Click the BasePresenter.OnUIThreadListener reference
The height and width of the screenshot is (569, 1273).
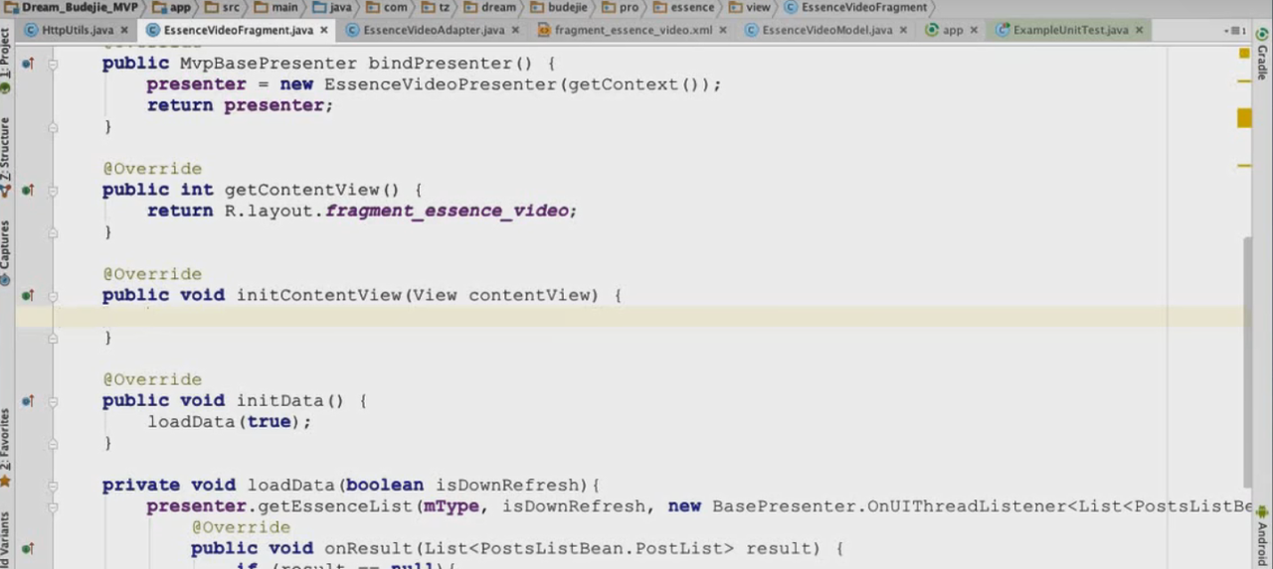pyautogui.click(x=889, y=506)
